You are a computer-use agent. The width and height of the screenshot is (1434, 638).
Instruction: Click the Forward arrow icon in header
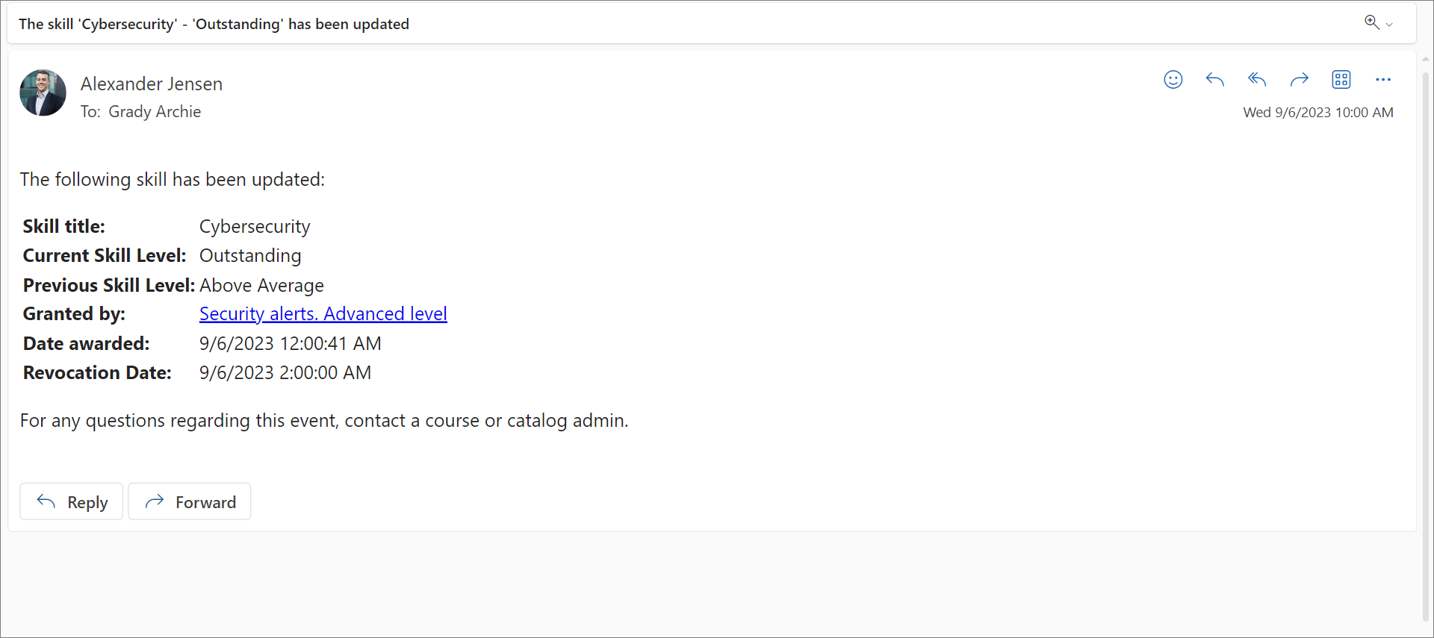click(x=1300, y=80)
